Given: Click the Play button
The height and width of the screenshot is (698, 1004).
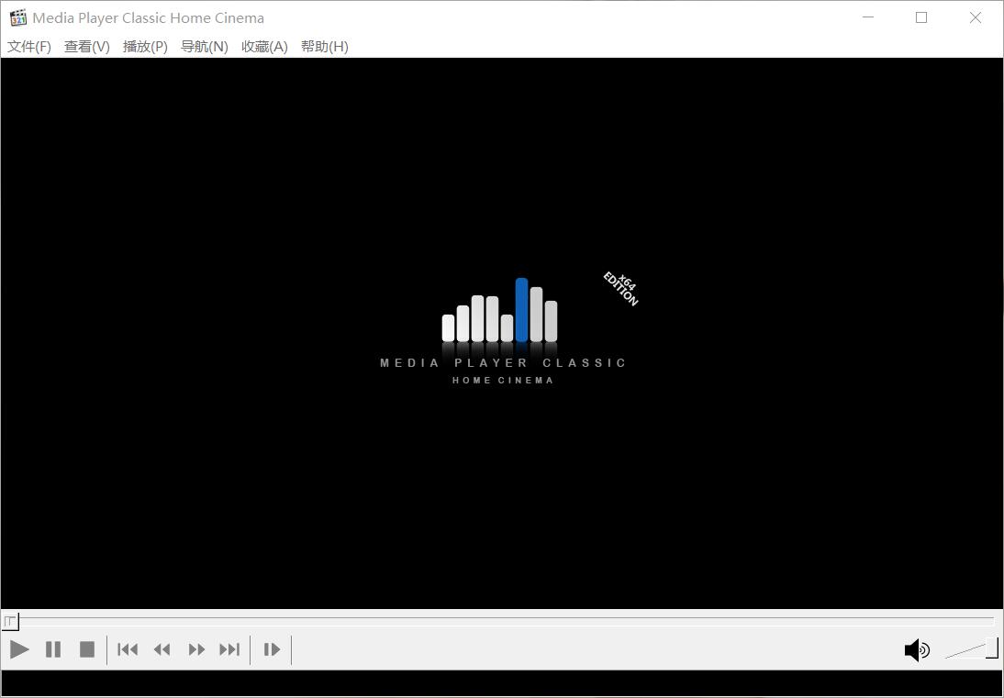Looking at the screenshot, I should point(20,649).
